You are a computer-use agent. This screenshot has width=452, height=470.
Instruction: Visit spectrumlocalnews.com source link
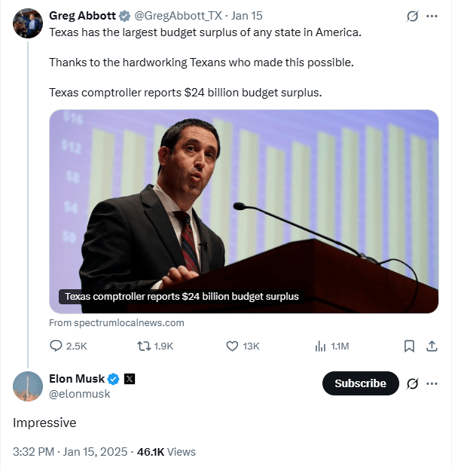pos(117,322)
